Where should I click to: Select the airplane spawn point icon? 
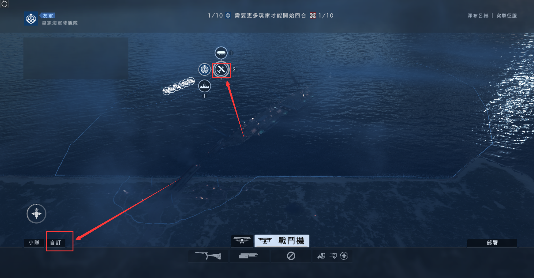(x=221, y=70)
